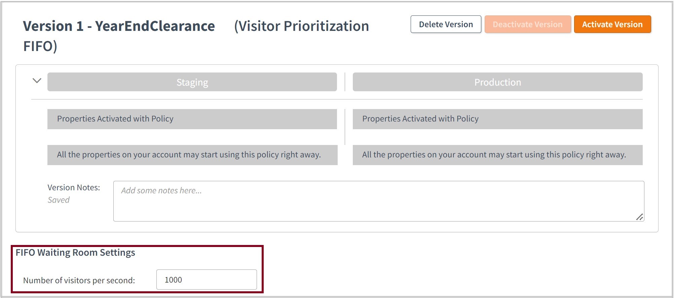Click the divider between Staging and Production headers
Image resolution: width=674 pixels, height=298 pixels.
tap(345, 82)
